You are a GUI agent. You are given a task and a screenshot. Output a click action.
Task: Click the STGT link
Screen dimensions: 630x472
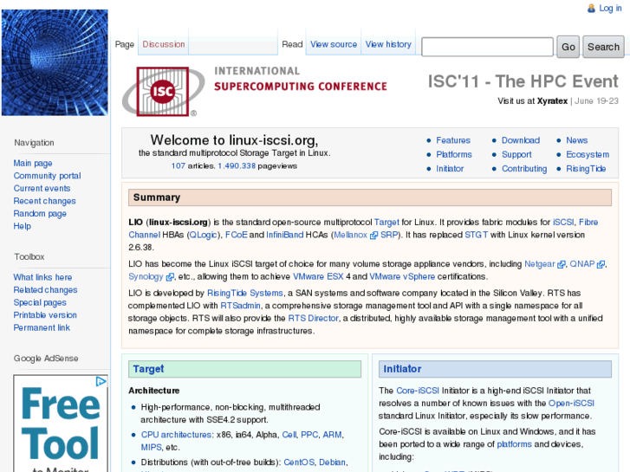coord(476,235)
